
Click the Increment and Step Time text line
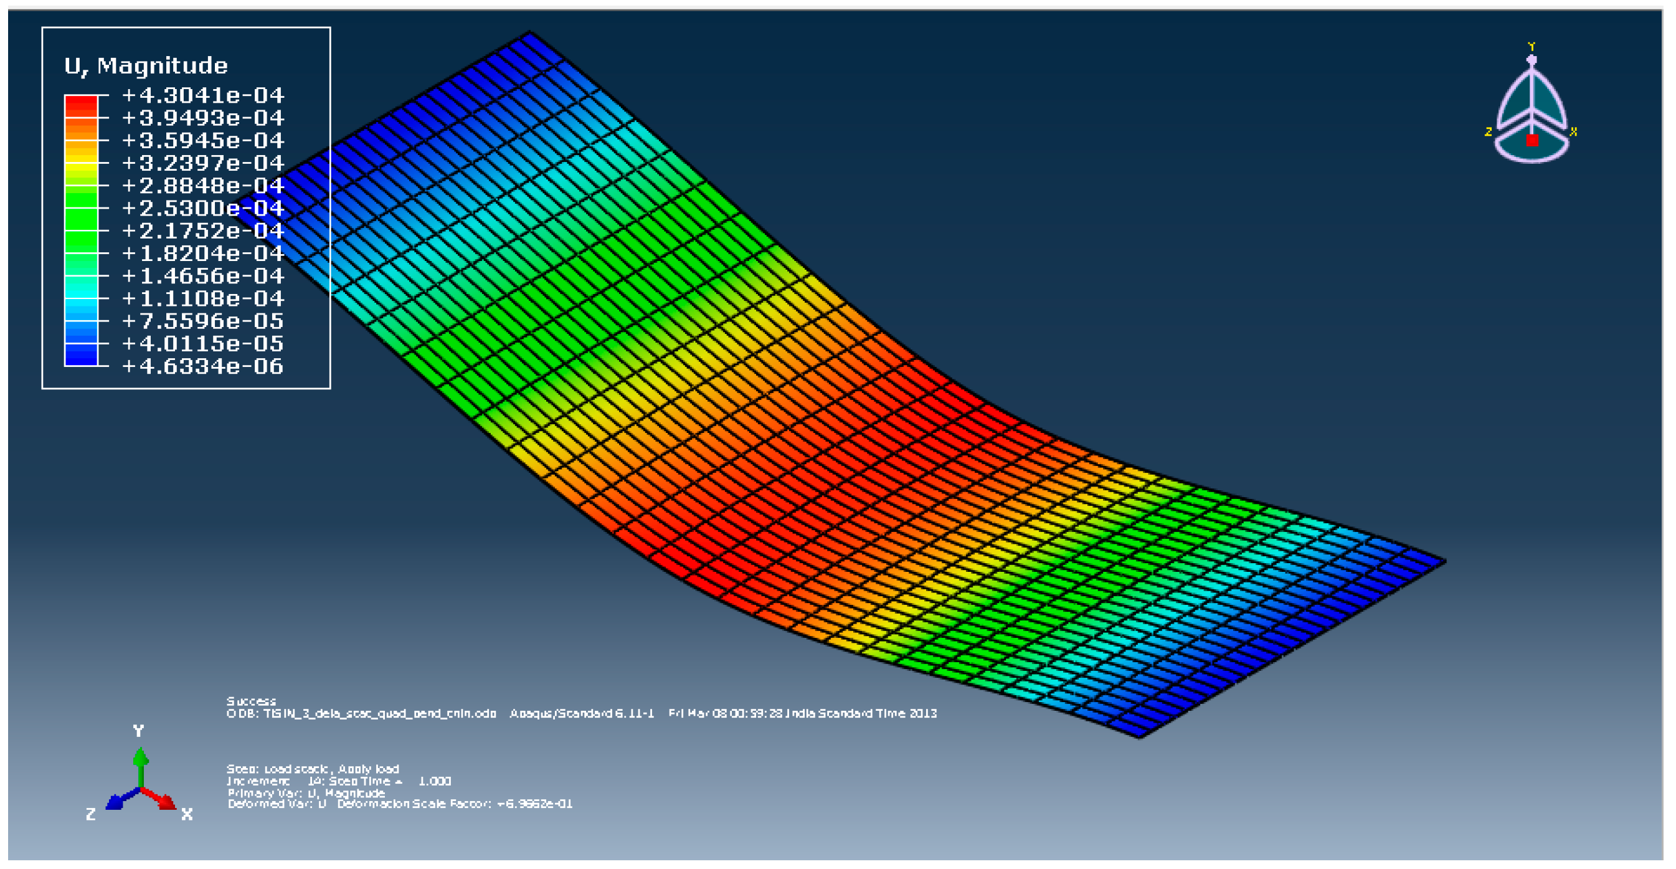tap(338, 781)
